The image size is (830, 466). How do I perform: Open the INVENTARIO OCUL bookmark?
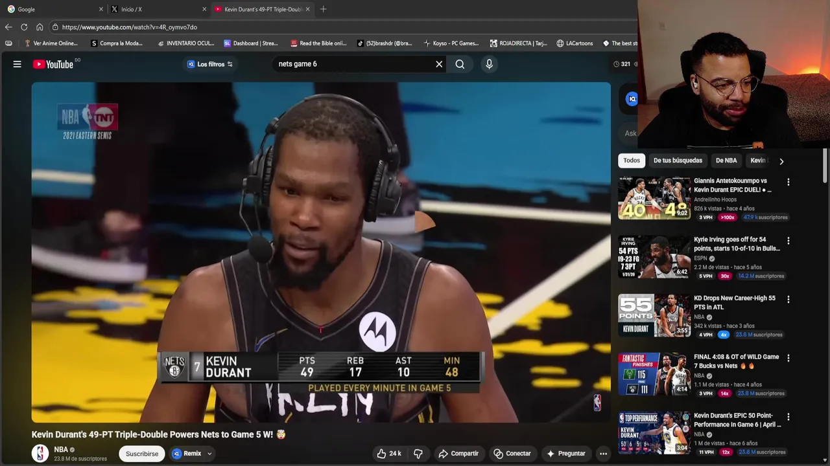click(x=185, y=43)
